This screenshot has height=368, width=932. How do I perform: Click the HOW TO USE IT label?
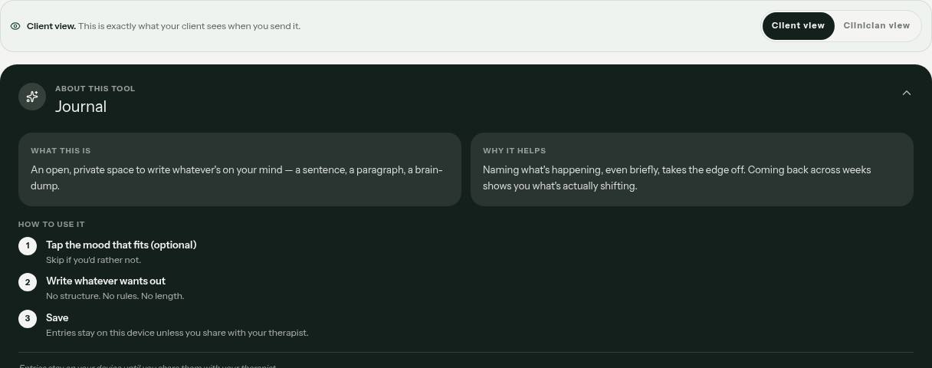(x=51, y=224)
